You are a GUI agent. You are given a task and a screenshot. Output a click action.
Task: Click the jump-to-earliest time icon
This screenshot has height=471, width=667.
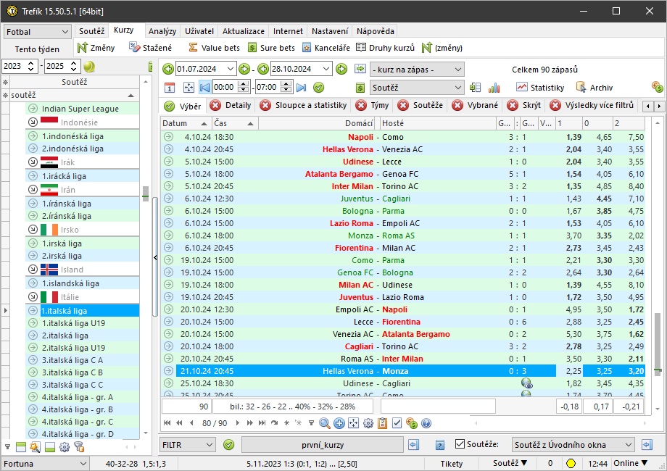(204, 88)
